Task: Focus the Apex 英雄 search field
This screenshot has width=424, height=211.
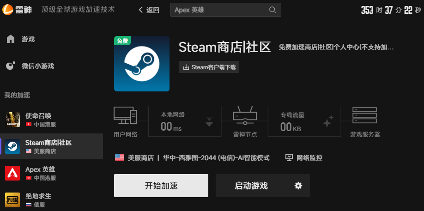Action: tap(225, 10)
